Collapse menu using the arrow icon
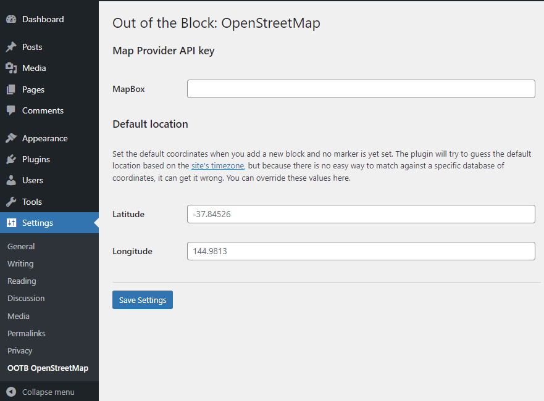The height and width of the screenshot is (401, 544). tap(11, 392)
